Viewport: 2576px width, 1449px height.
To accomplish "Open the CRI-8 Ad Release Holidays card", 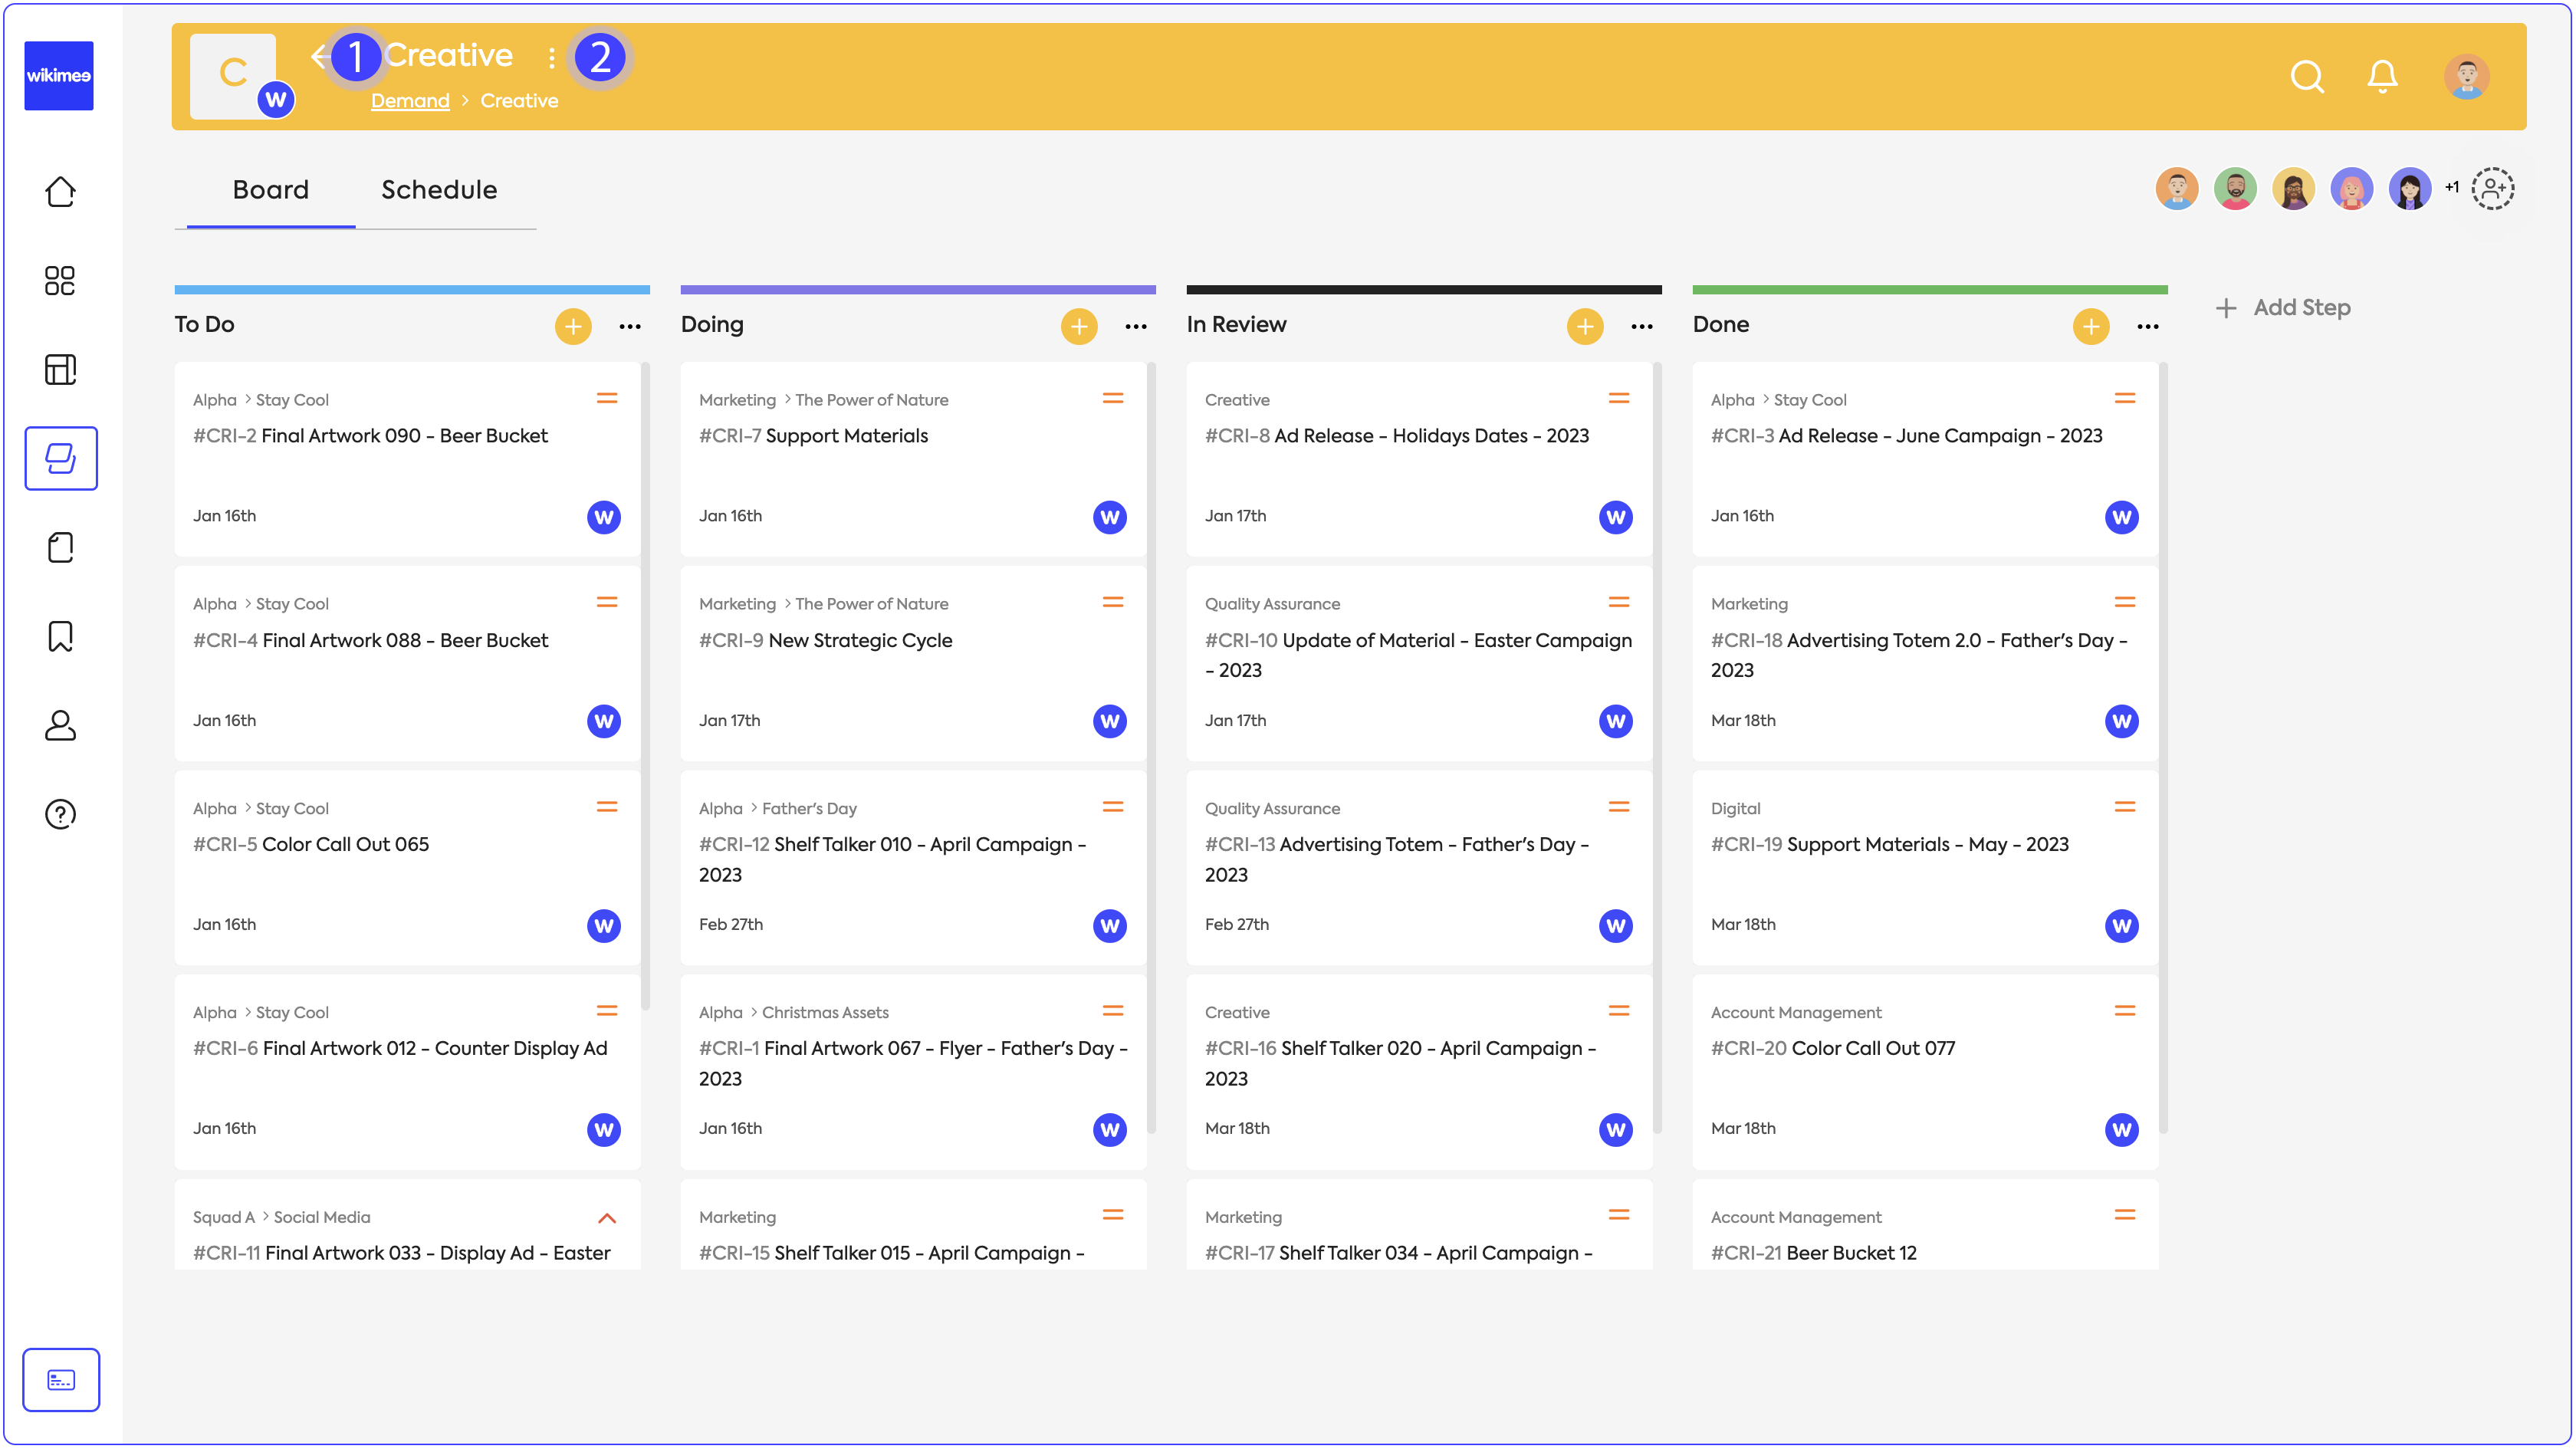I will click(x=1396, y=436).
